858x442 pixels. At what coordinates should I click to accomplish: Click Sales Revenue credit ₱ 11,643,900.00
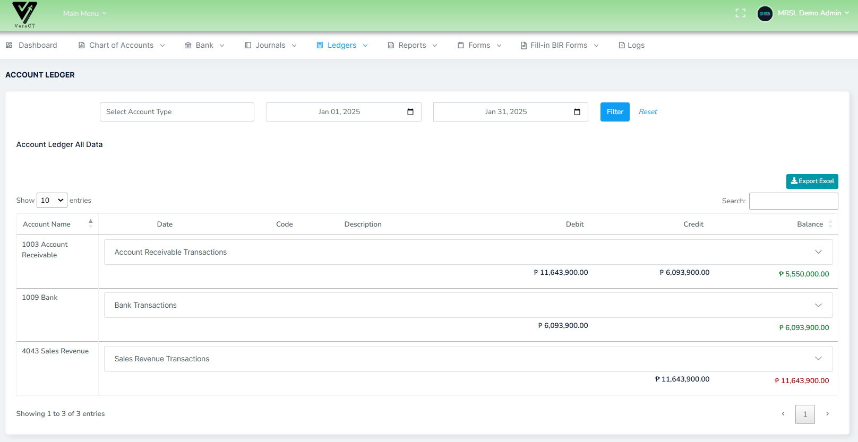(x=682, y=379)
